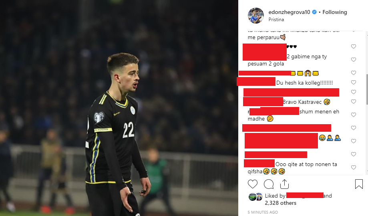Click the football player photo

(119, 108)
